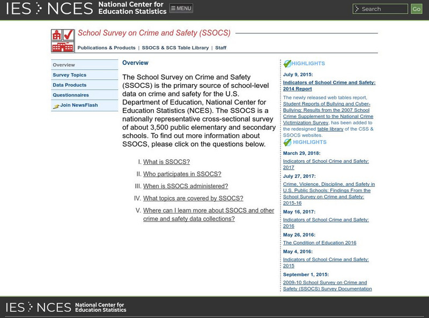The width and height of the screenshot is (429, 318).
Task: Open Indicators of School Crime and Safety: 2016
Action: (x=326, y=223)
